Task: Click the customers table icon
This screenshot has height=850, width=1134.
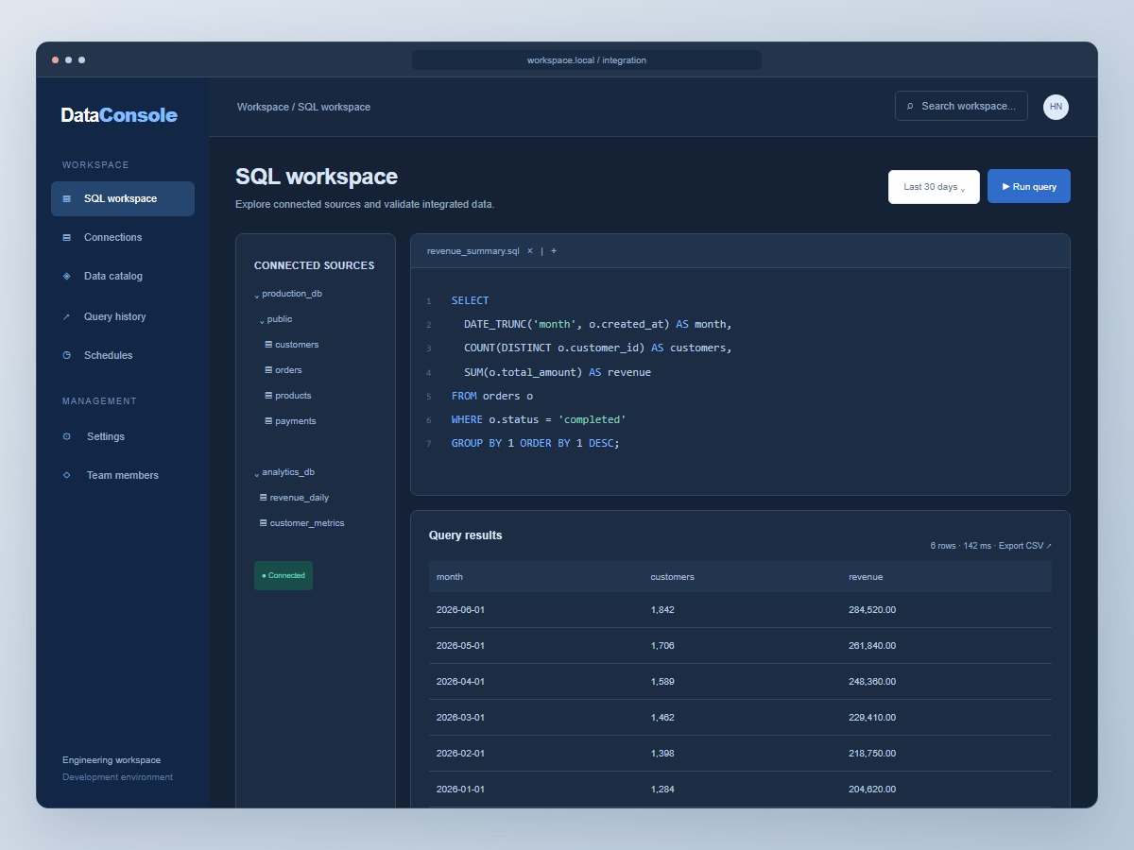Action: [x=268, y=345]
